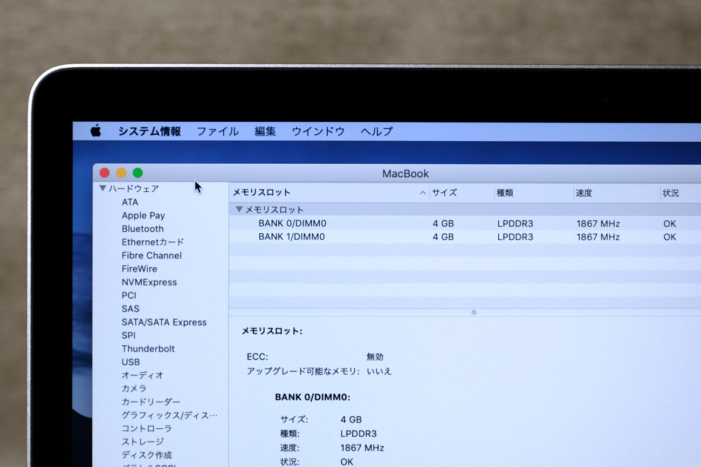
Task: Click the メモリスロット: heading in detail pane
Action: pyautogui.click(x=272, y=331)
